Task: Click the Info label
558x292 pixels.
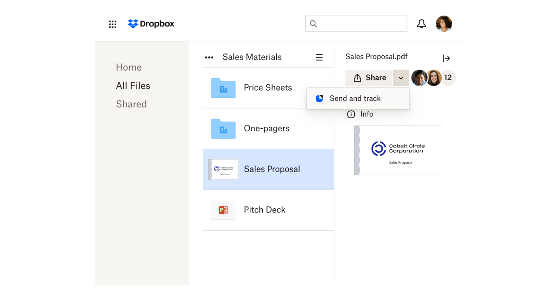Action: (x=367, y=114)
